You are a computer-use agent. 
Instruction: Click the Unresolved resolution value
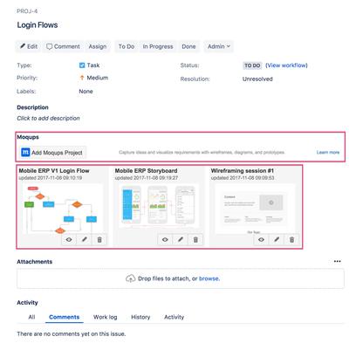click(257, 79)
